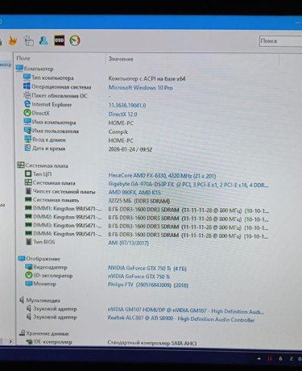The image size is (302, 371).
Task: Click the calendar-like toolbar icon beside the flame
Action: coord(28,40)
